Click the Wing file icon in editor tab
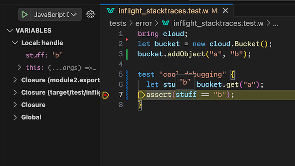This screenshot has height=166, width=295. click(110, 11)
